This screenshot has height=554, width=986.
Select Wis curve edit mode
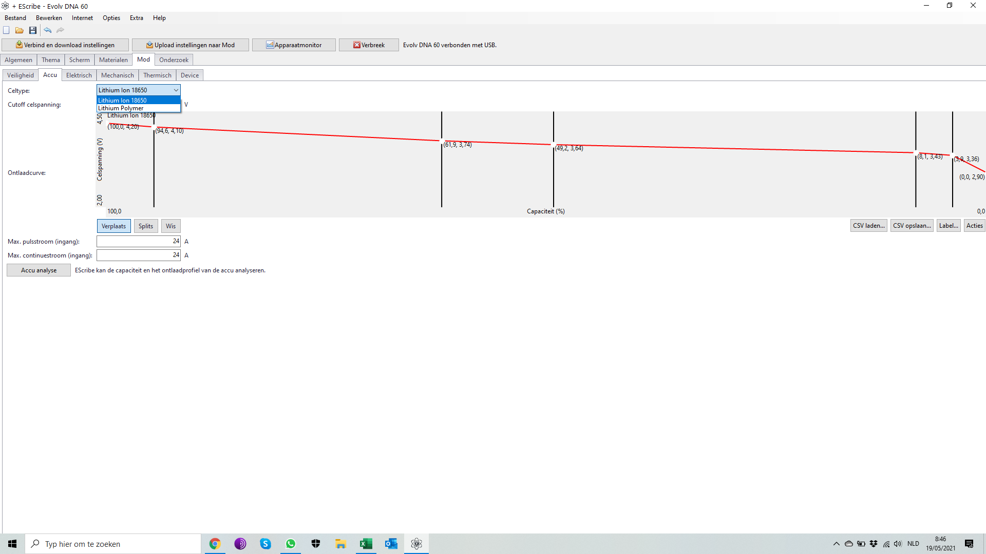coord(170,226)
